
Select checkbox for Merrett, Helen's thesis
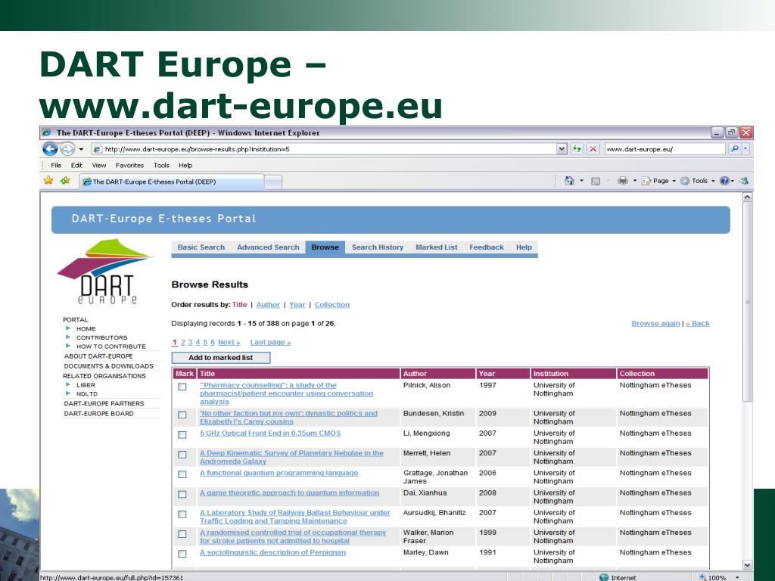point(182,455)
